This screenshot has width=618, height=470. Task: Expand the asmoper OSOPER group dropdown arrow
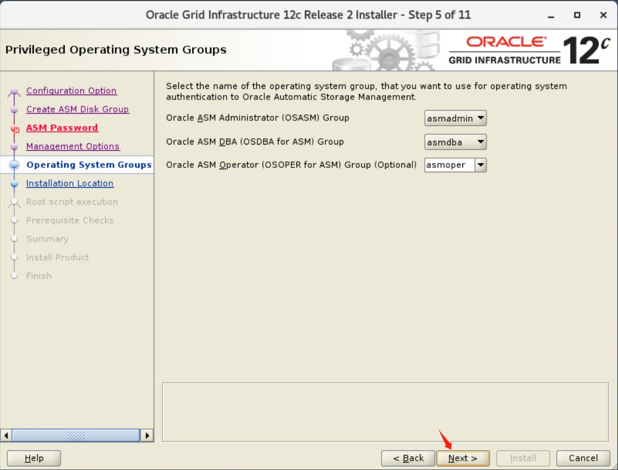(481, 165)
